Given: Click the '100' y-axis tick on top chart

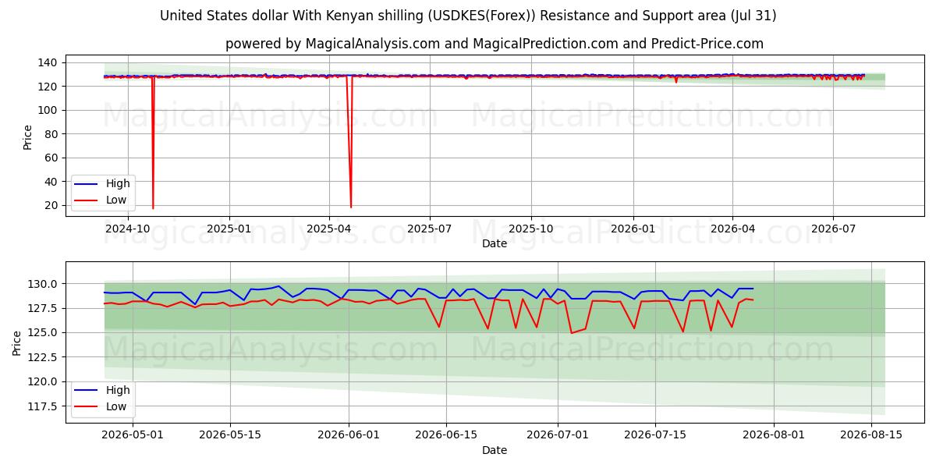Looking at the screenshot, I should (x=49, y=110).
